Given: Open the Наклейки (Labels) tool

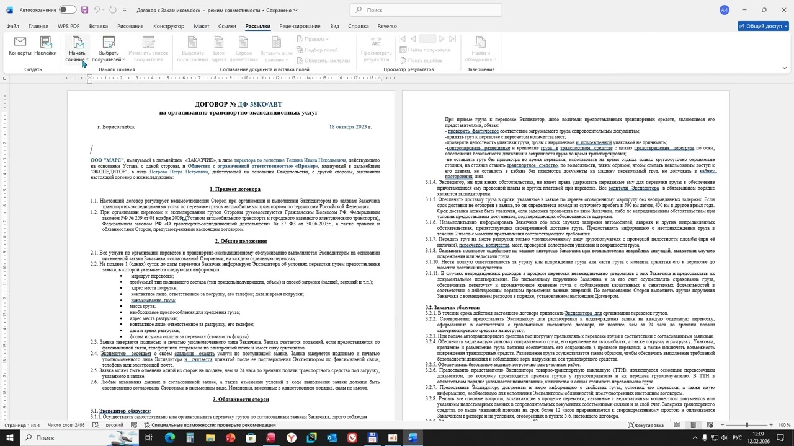Looking at the screenshot, I should [45, 46].
